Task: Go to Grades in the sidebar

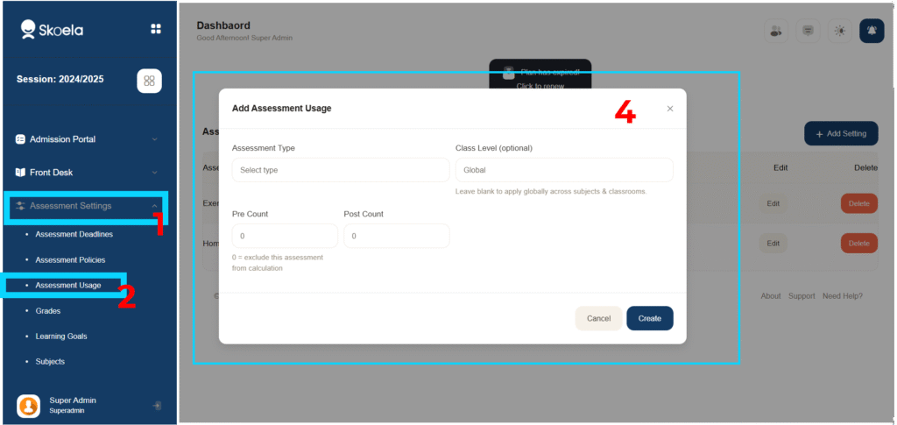Action: (x=48, y=311)
